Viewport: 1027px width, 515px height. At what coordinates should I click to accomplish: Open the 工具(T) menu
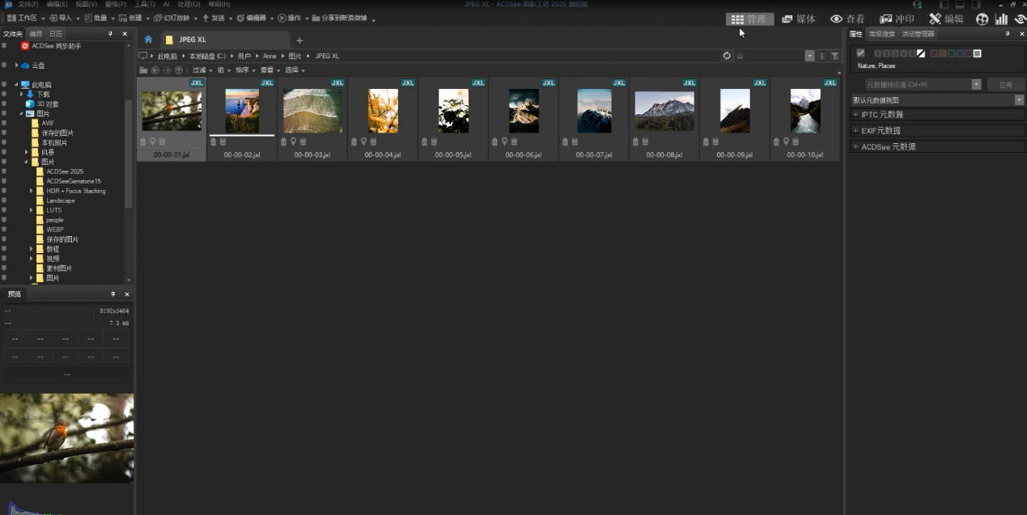(x=144, y=4)
